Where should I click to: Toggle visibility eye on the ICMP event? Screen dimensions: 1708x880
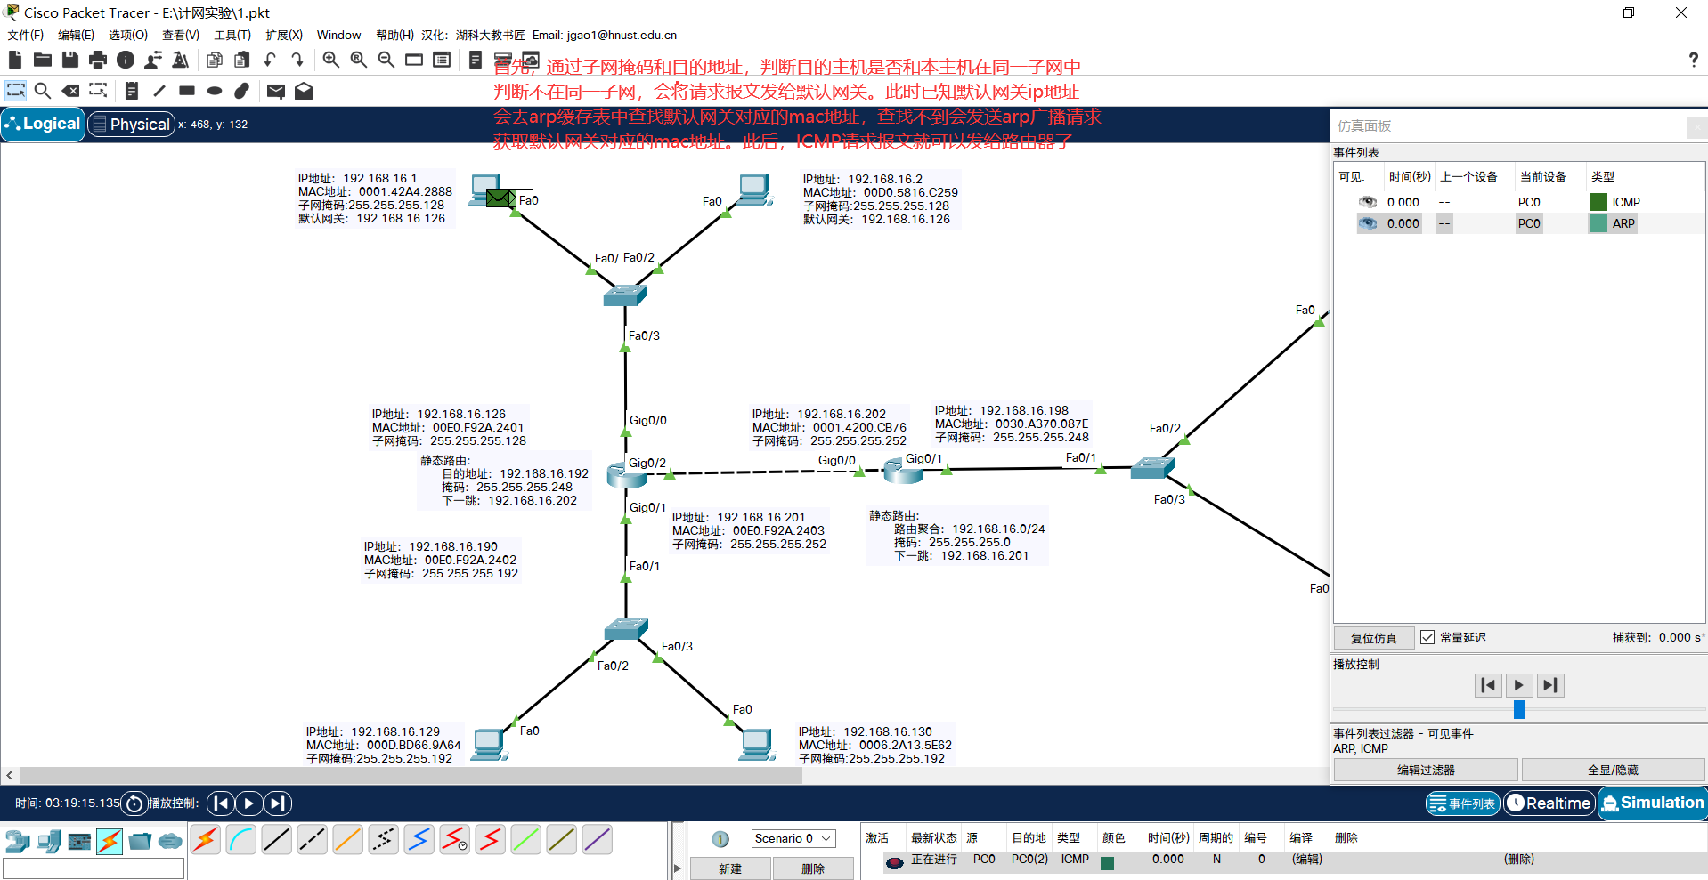tap(1368, 202)
